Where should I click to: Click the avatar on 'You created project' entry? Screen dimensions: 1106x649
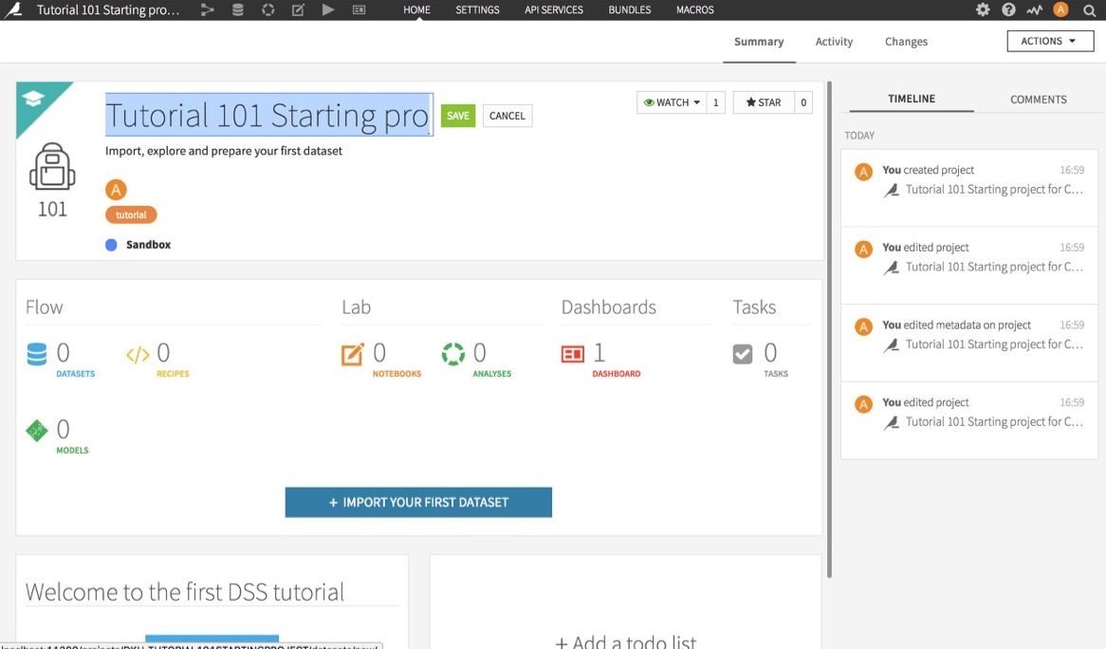point(863,172)
